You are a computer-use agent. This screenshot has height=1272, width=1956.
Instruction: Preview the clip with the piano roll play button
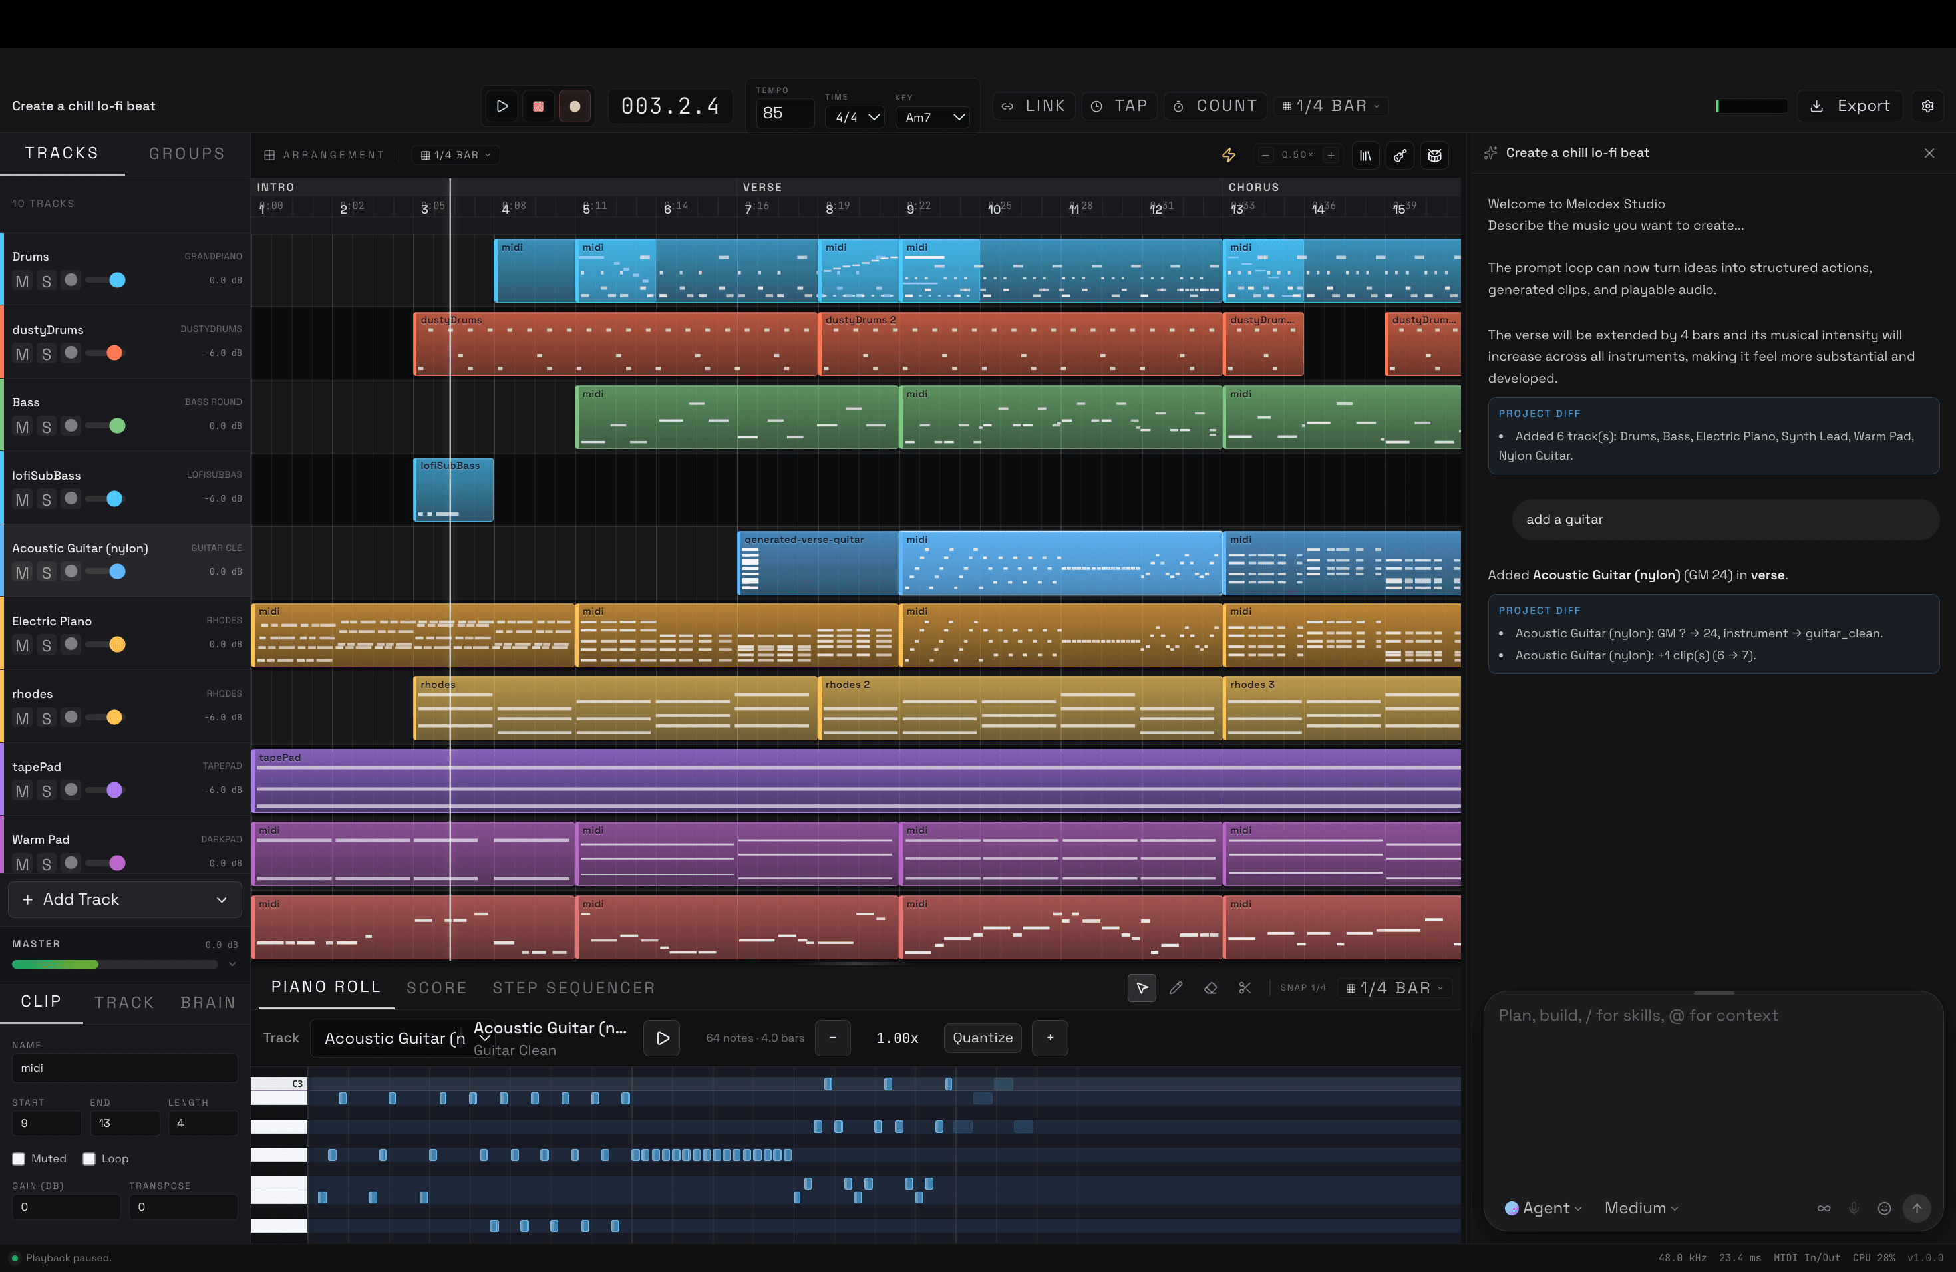[x=663, y=1038]
